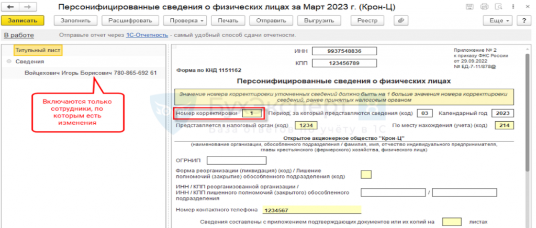
Task: Open the В работе status link
Action: point(19,35)
